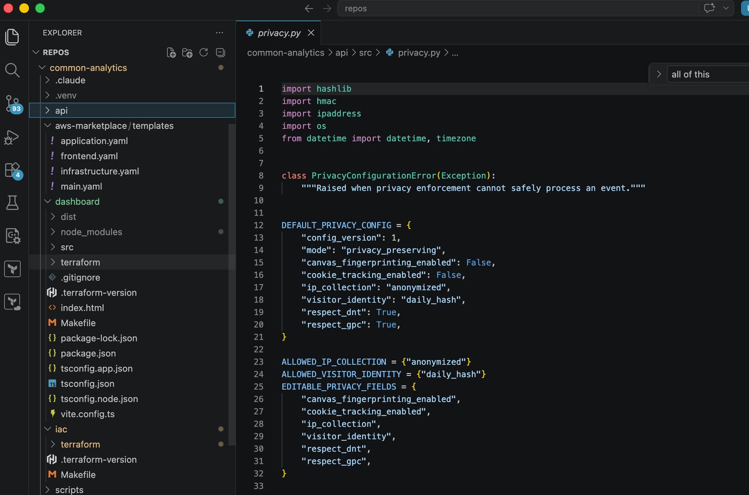This screenshot has height=495, width=749.
Task: Close the privacy.py tab
Action: coord(311,33)
